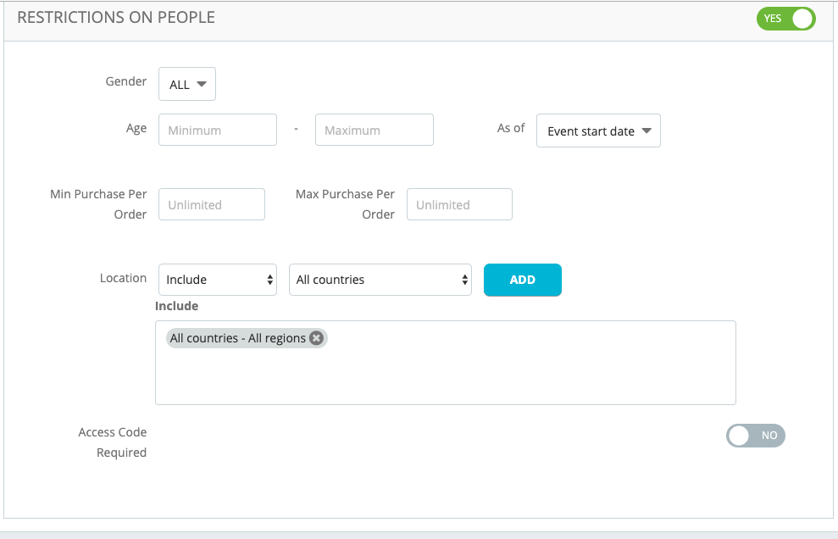Open the All countries dropdown

(380, 280)
